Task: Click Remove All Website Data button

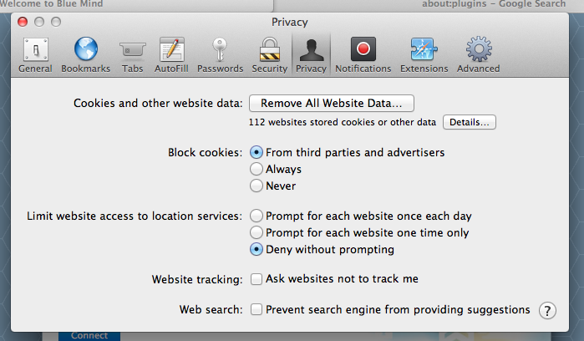Action: (x=332, y=104)
